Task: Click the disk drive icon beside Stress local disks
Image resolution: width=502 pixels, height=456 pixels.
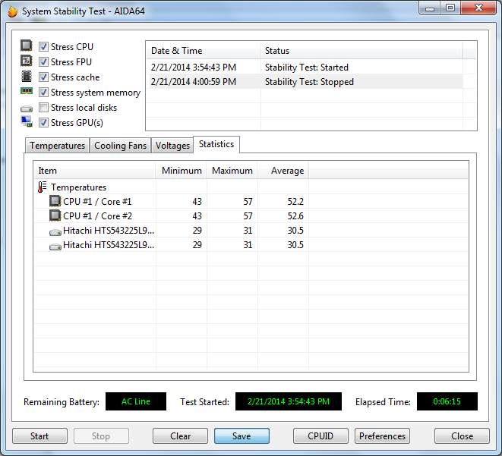Action: 27,108
